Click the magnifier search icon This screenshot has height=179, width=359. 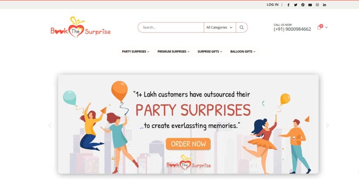242,27
